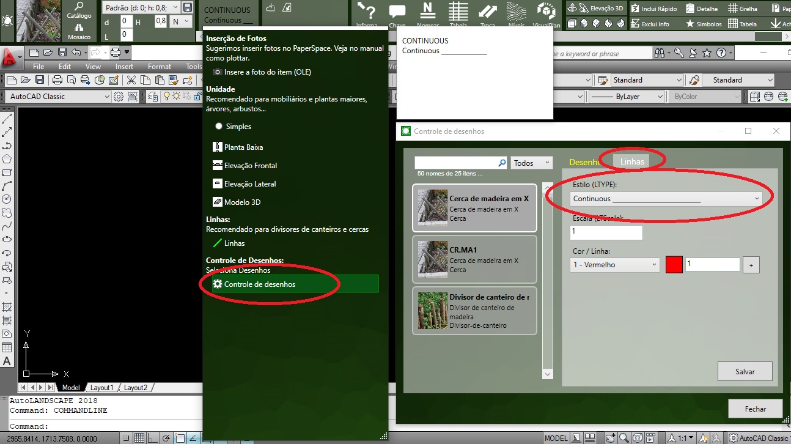
Task: Switch to the Linhas tab
Action: (632, 161)
